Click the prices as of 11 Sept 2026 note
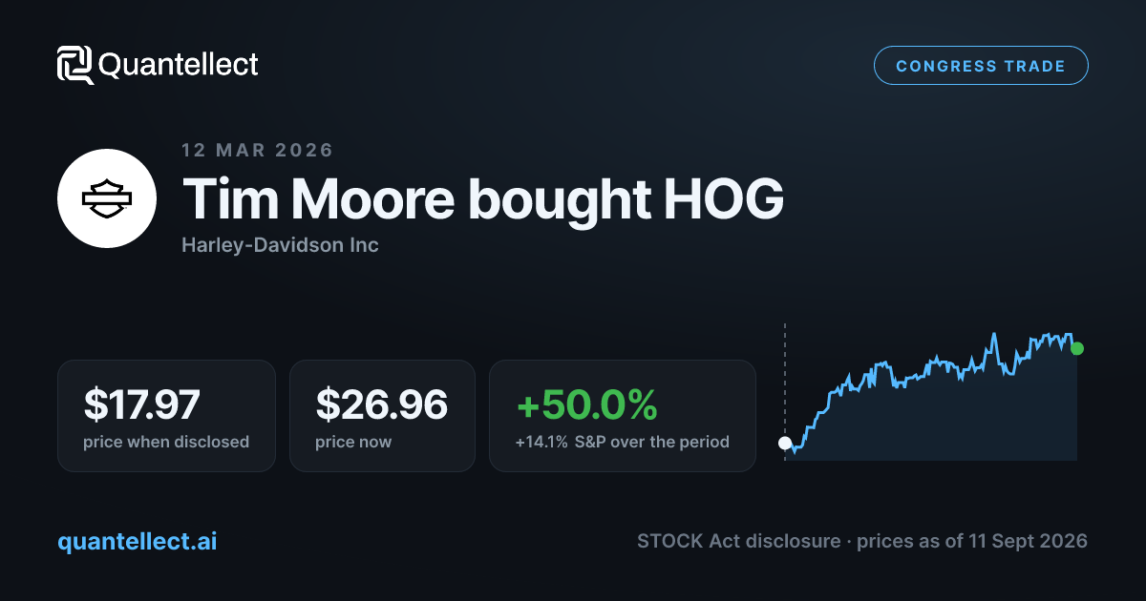This screenshot has height=601, width=1146. tap(972, 541)
